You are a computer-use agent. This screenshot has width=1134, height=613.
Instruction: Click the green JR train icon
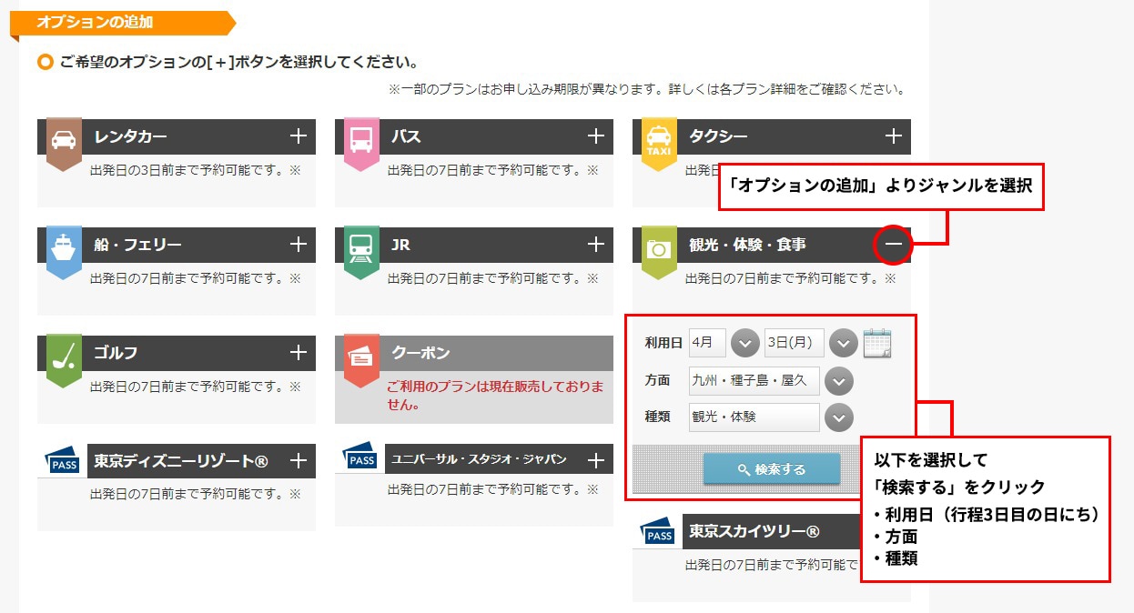(361, 248)
